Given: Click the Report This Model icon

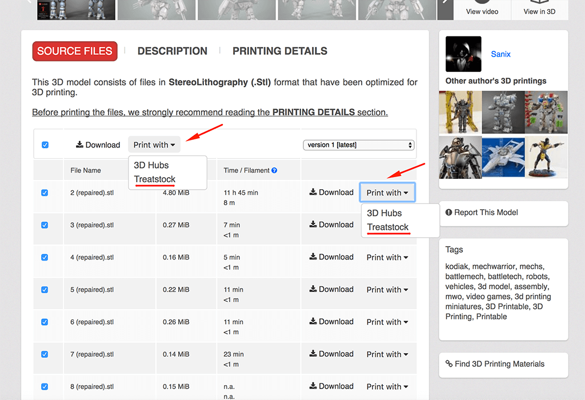Looking at the screenshot, I should (449, 213).
